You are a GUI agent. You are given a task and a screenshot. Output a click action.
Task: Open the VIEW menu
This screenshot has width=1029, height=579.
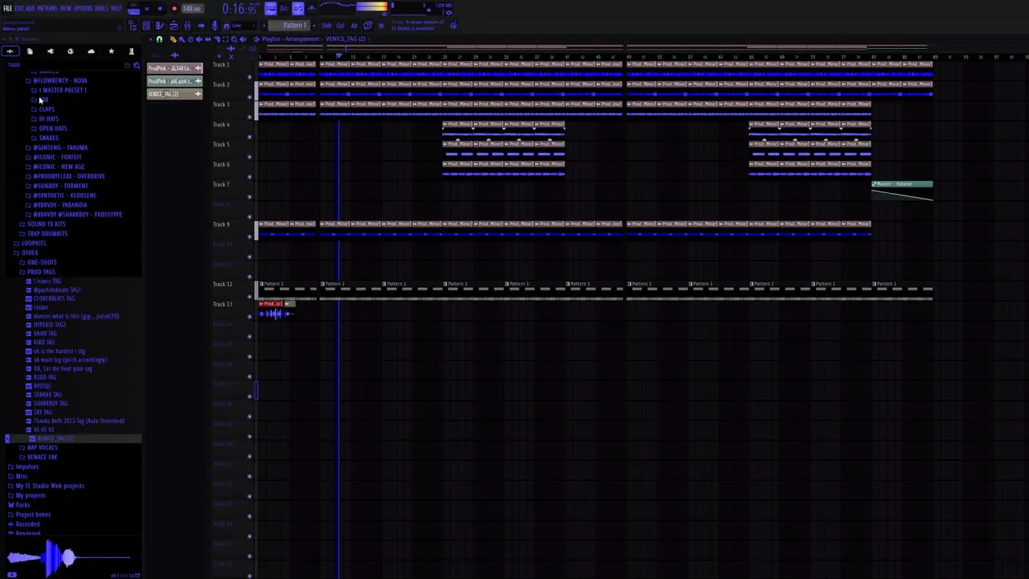65,8
